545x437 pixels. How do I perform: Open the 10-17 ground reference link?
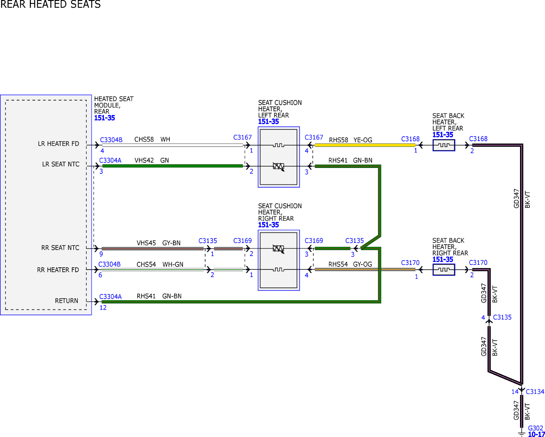point(536,434)
